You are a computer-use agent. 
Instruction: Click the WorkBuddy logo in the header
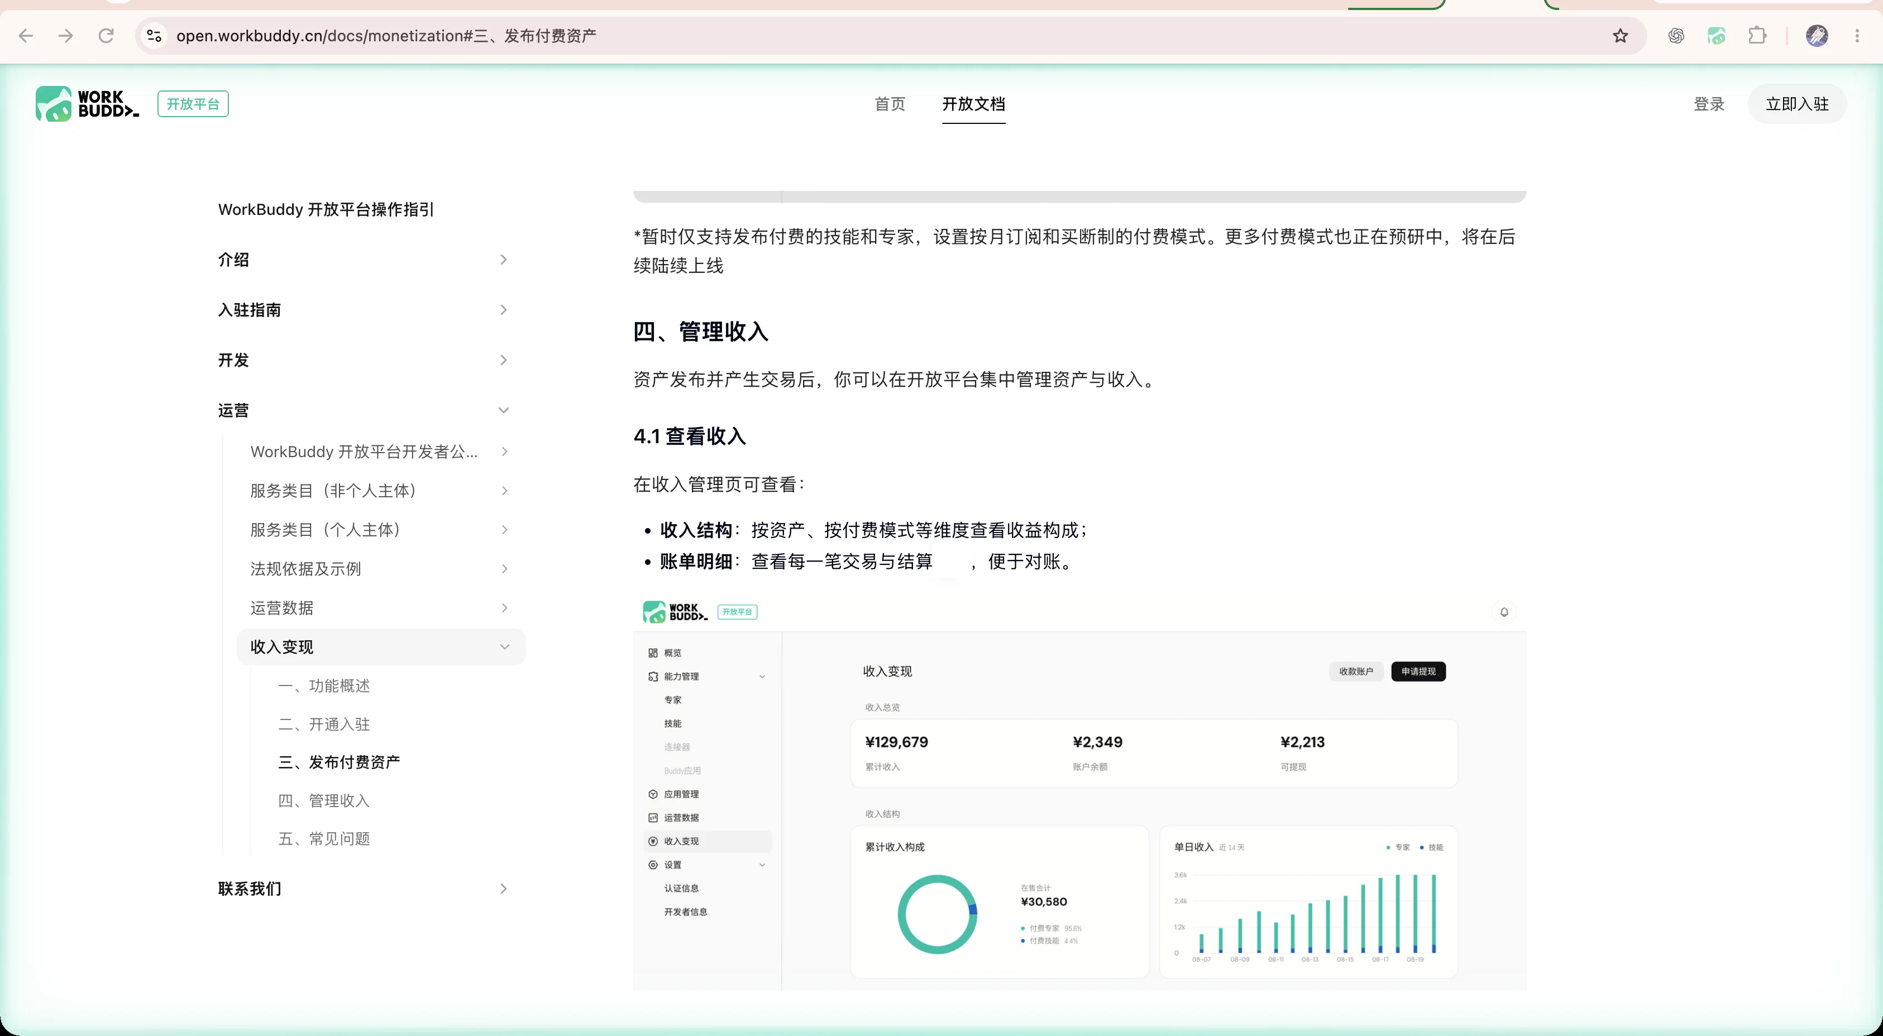click(87, 104)
